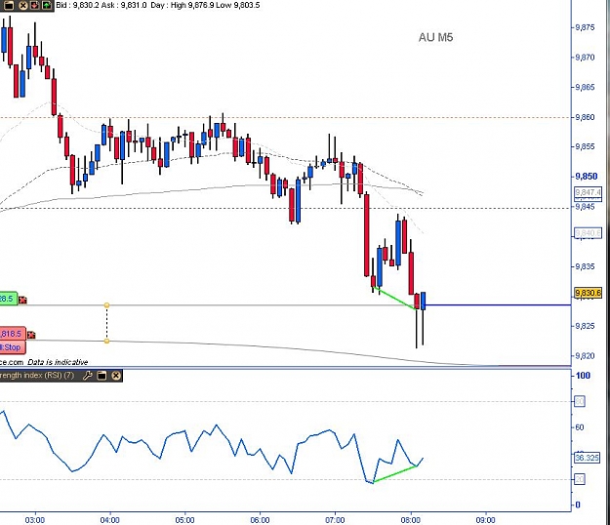
Task: Click the red down-arrow icon in the top toolbar
Action: coord(34,6)
